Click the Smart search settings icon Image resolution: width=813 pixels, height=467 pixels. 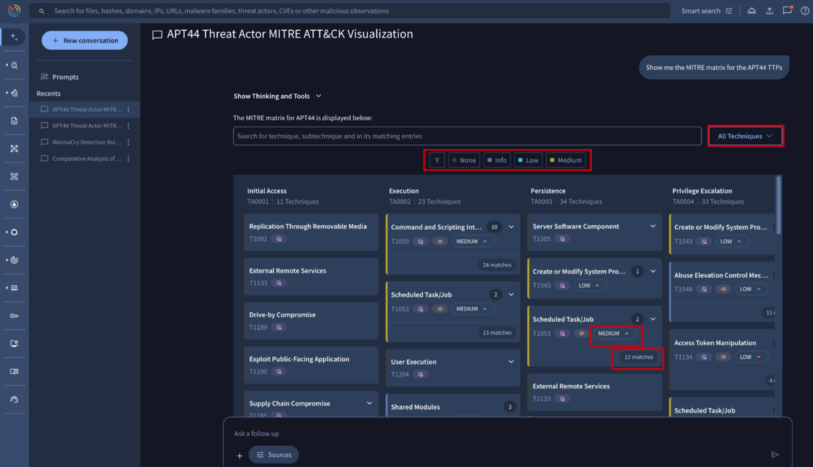click(x=729, y=11)
